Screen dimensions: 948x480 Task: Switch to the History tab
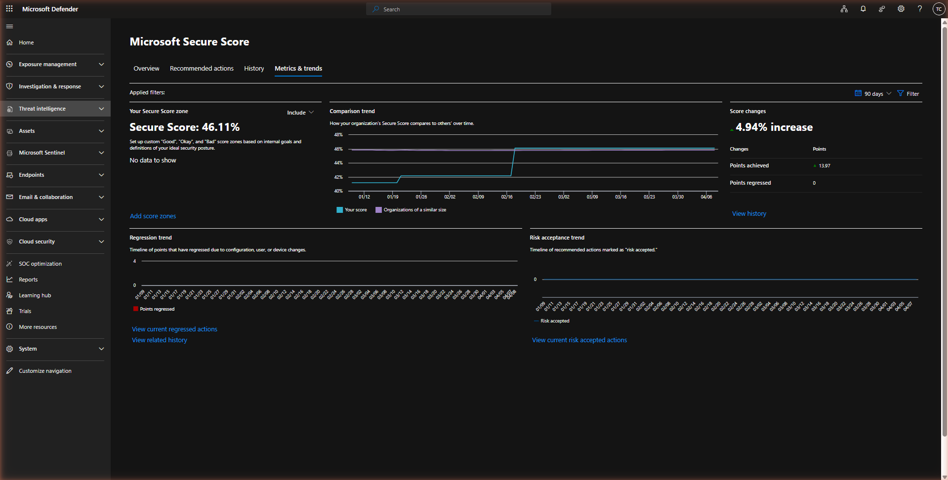[254, 69]
